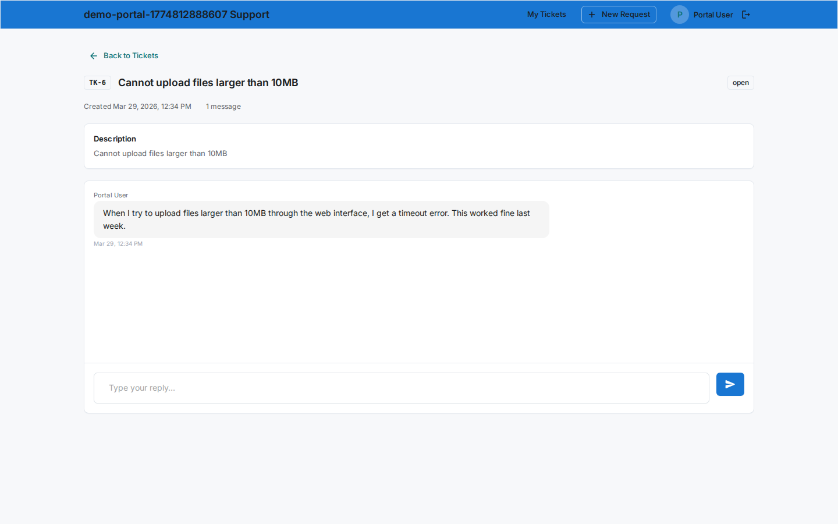Click the plus icon in New Request

[x=592, y=15]
